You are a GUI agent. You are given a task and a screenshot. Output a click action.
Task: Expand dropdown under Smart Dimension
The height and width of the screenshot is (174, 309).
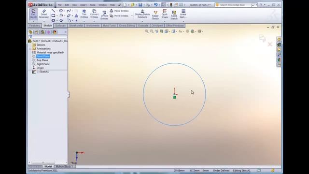point(44,21)
